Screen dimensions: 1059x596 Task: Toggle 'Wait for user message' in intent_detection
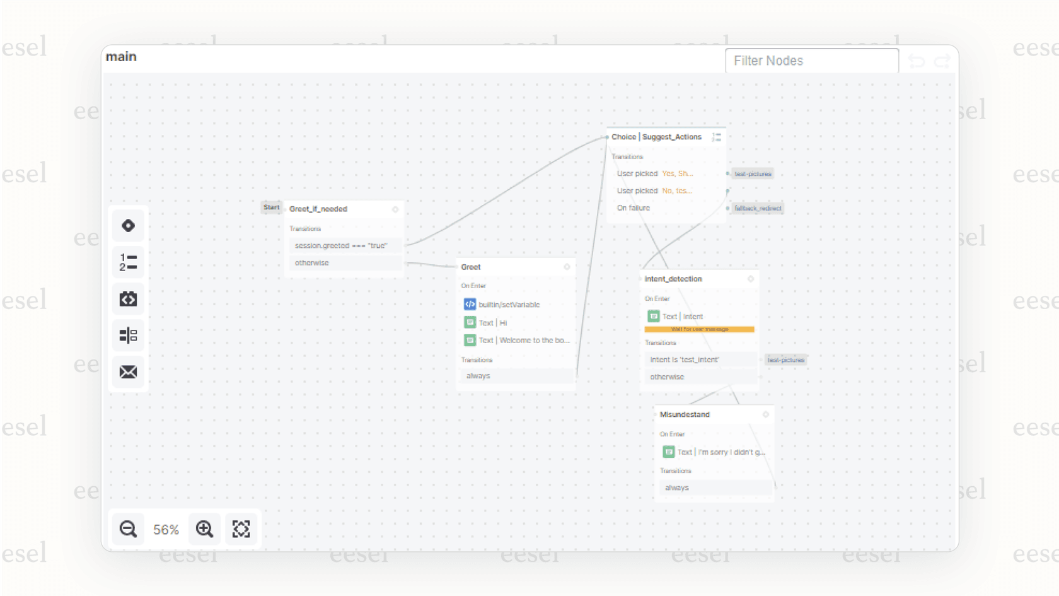(x=700, y=329)
